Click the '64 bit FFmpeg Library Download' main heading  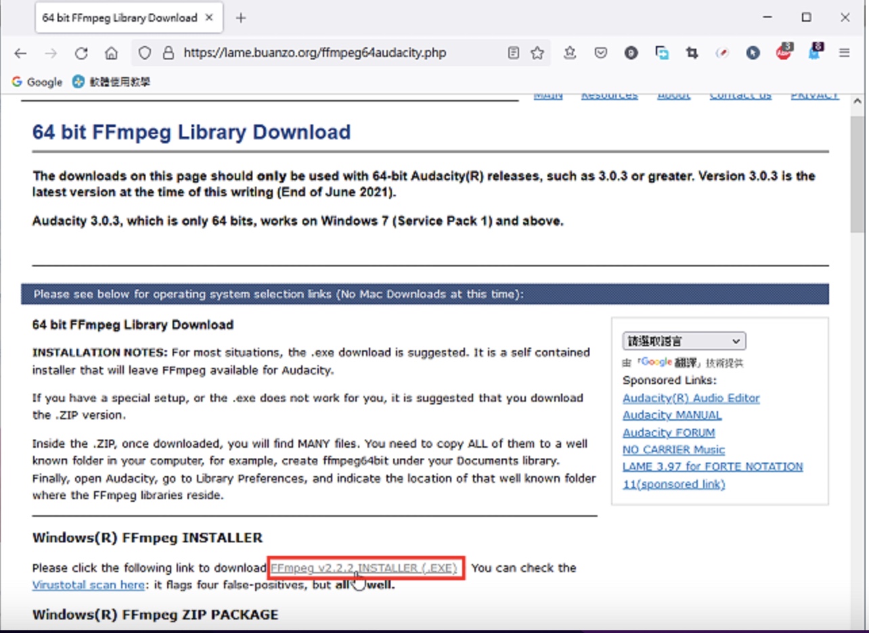192,132
